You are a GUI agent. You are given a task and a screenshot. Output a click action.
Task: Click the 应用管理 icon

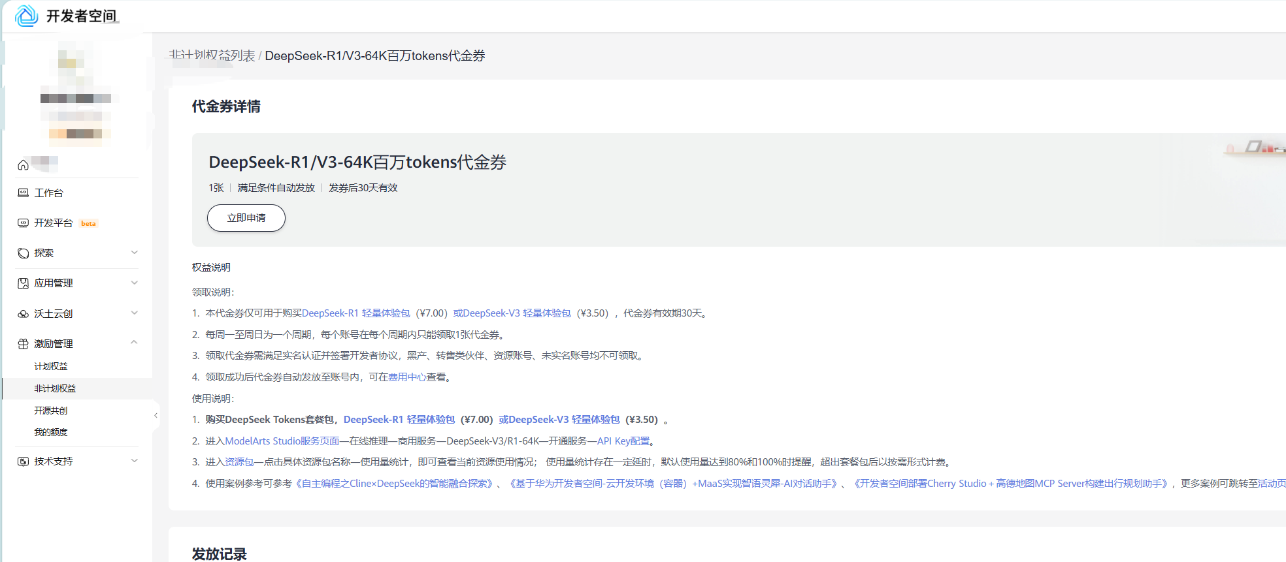[x=23, y=283]
